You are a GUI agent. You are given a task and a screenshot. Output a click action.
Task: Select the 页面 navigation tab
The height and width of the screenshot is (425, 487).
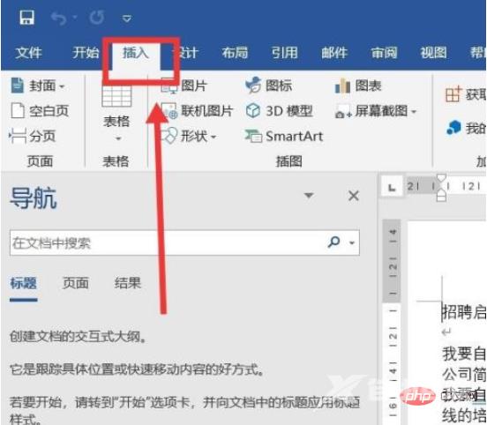76,283
